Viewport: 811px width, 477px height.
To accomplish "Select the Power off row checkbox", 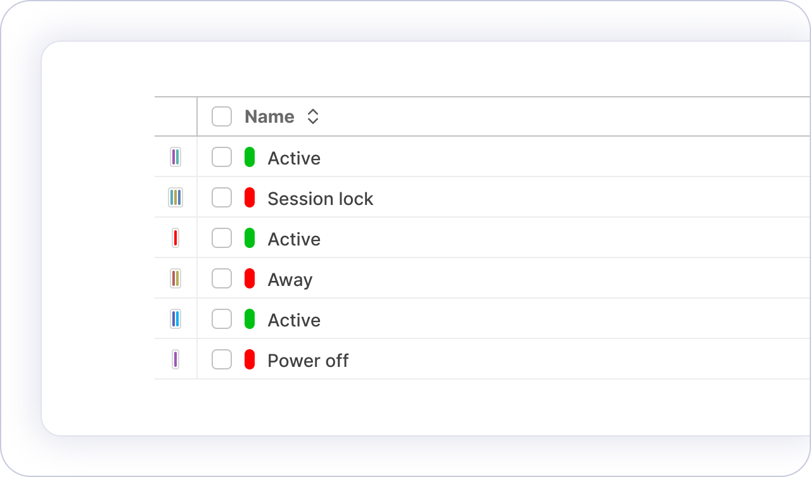I will [222, 359].
